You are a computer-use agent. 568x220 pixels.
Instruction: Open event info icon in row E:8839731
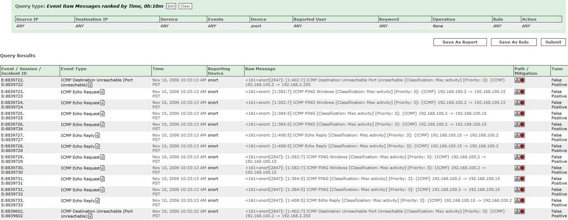coord(103,179)
